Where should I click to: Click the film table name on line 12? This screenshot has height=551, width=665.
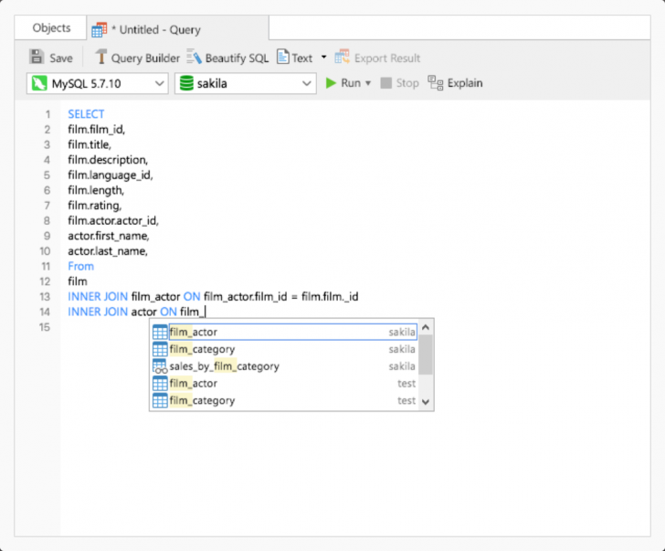[x=78, y=281]
